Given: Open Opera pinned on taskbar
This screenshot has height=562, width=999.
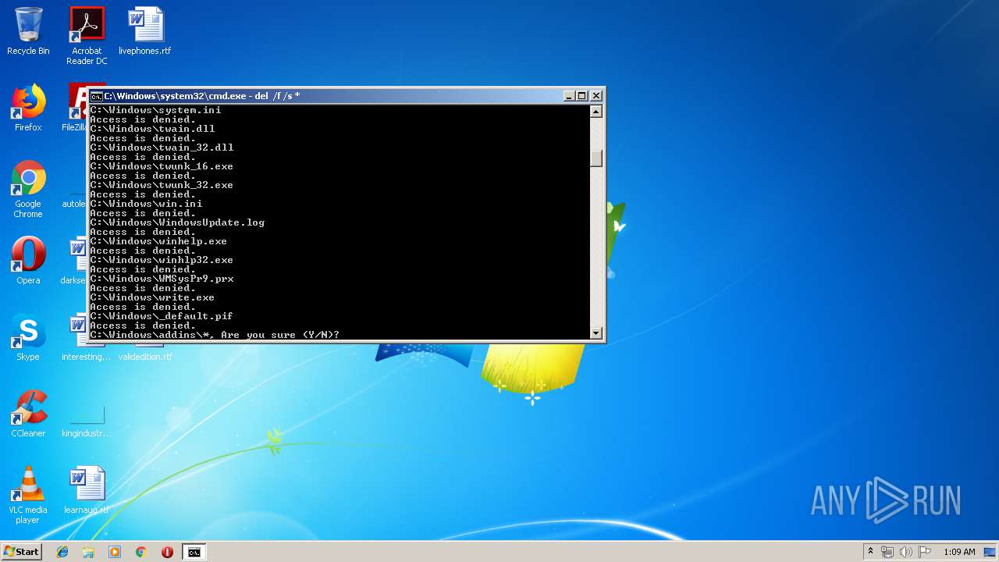Looking at the screenshot, I should coord(167,552).
